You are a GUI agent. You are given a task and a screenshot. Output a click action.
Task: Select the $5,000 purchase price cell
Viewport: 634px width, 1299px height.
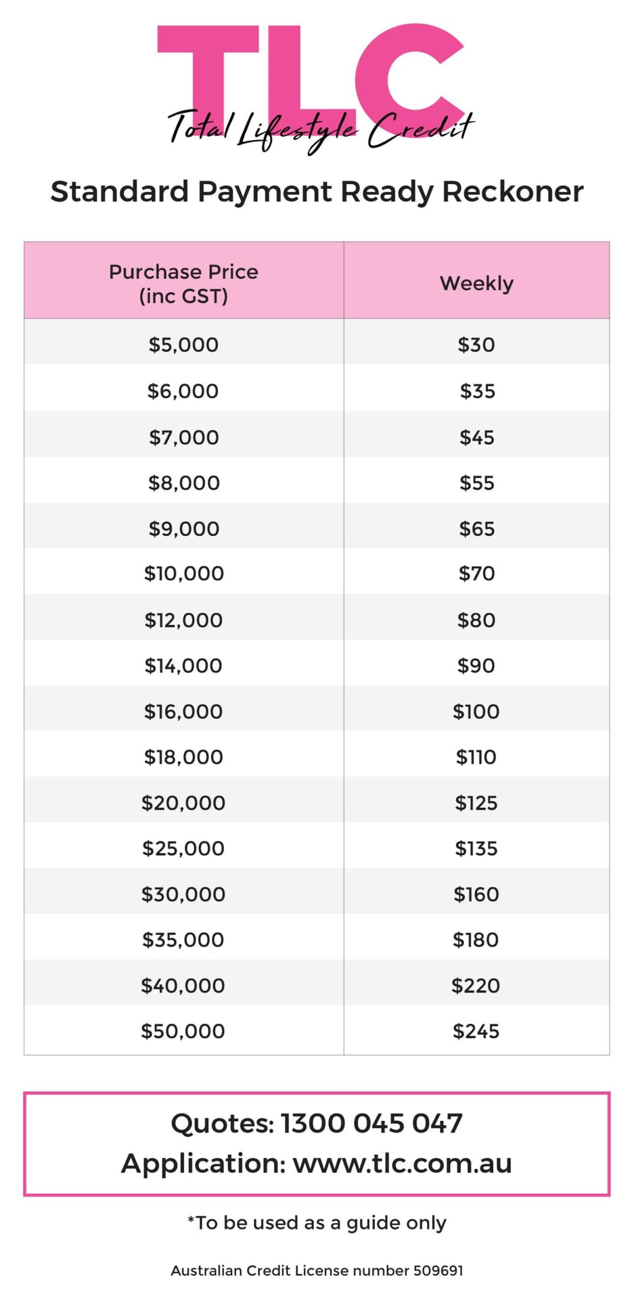point(183,344)
